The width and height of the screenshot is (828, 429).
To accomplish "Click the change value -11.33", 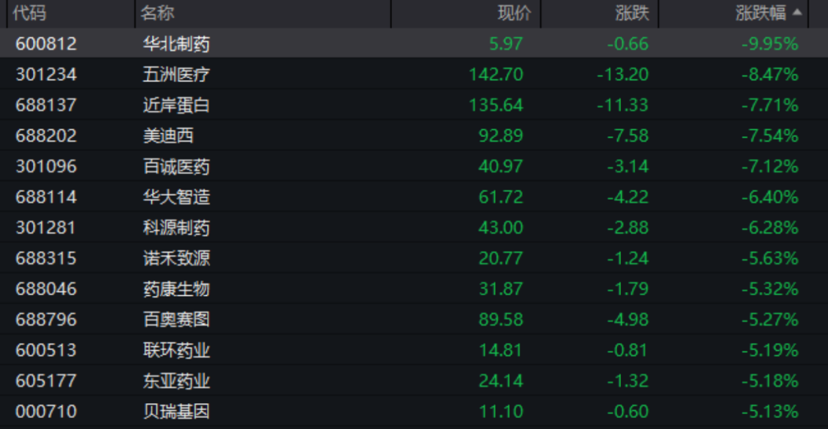I will click(623, 105).
